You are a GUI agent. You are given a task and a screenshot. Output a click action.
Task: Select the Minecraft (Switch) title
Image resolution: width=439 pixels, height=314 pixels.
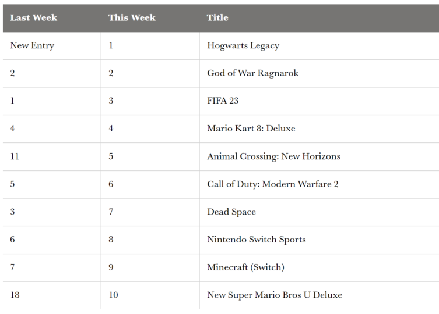click(x=245, y=267)
